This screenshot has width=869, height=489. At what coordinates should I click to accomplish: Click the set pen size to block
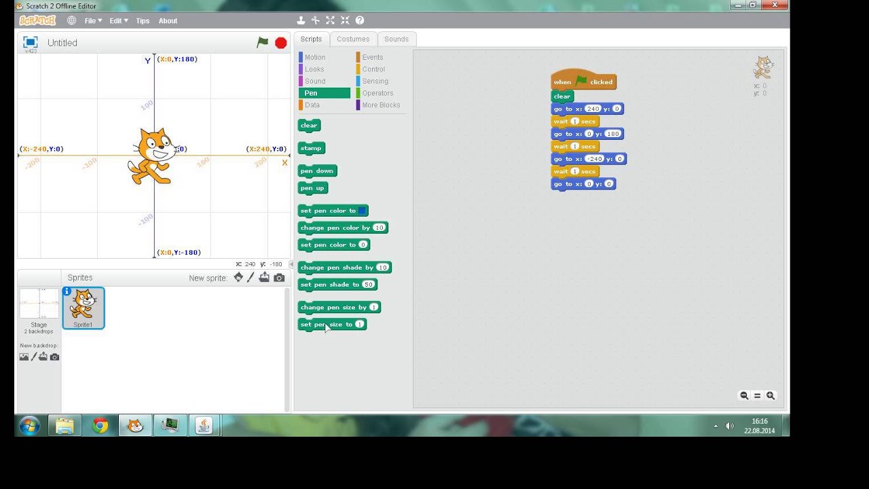[332, 325]
